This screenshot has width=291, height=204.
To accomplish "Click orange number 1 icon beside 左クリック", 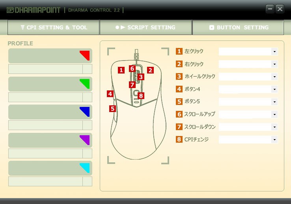I will (179, 51).
